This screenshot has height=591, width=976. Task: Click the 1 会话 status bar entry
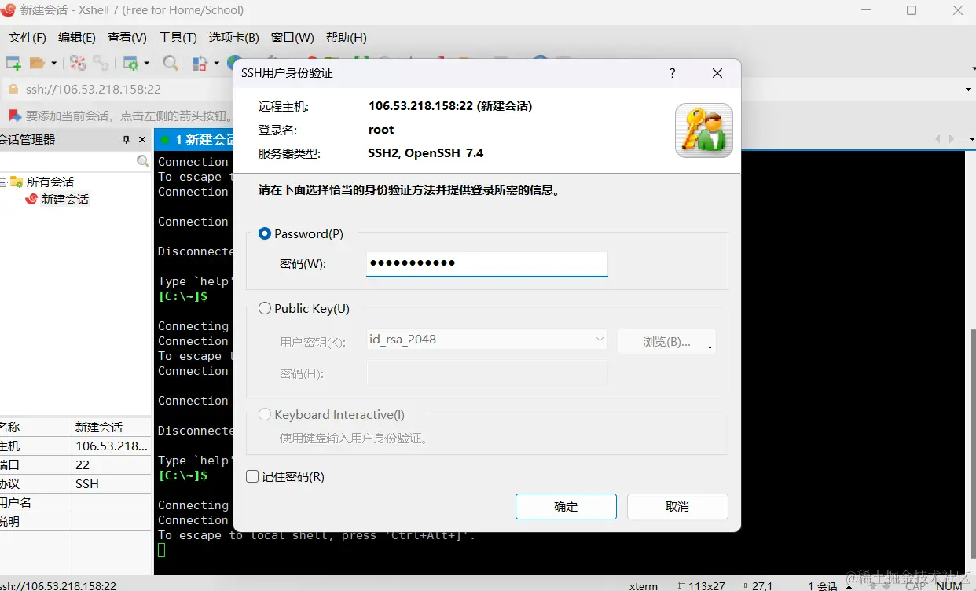[823, 585]
